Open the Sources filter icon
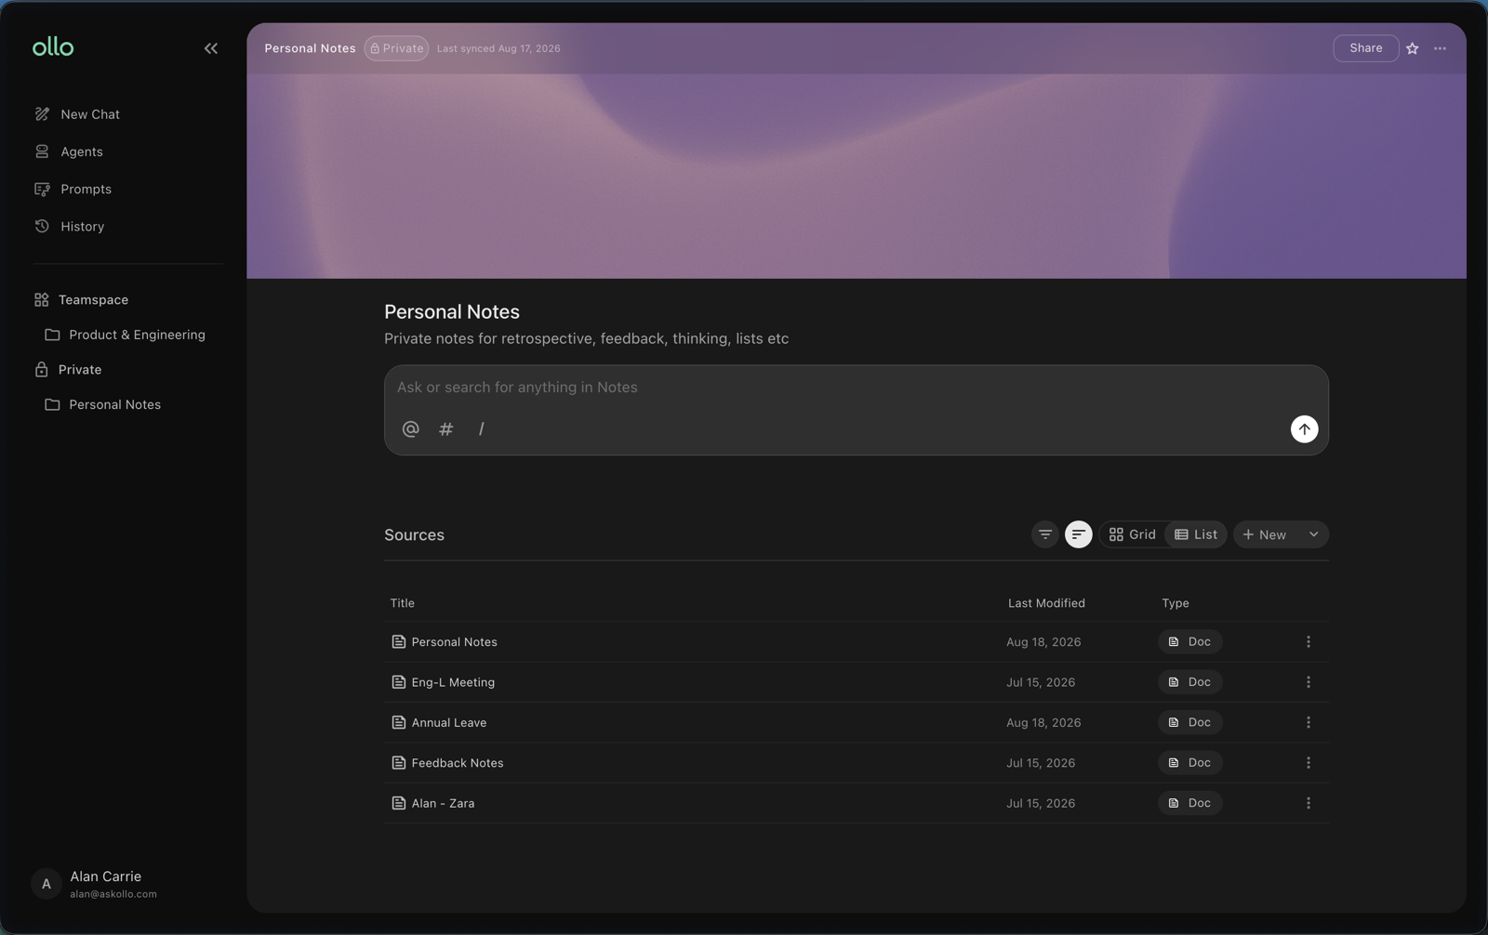Viewport: 1488px width, 935px height. click(1045, 534)
